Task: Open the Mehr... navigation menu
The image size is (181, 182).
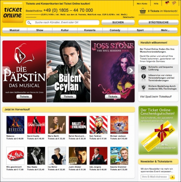Action: pos(165,30)
